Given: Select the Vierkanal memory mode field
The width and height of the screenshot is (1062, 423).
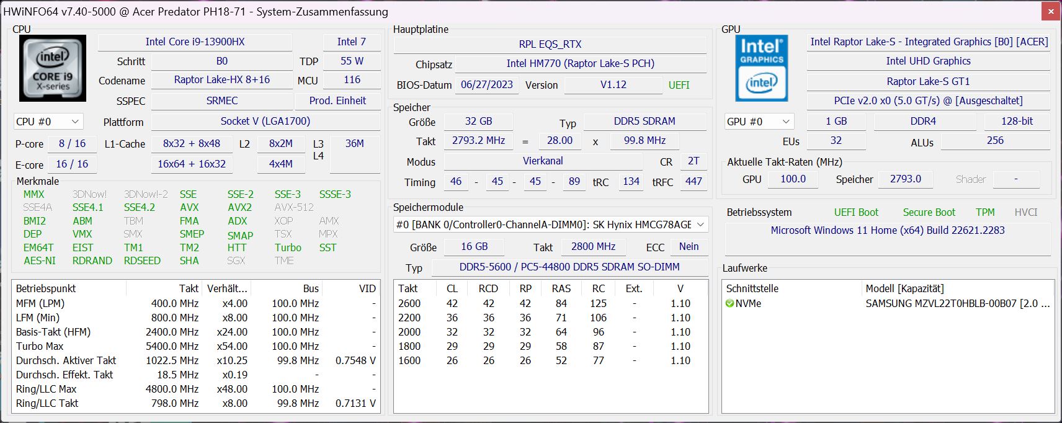Looking at the screenshot, I should click(x=543, y=161).
